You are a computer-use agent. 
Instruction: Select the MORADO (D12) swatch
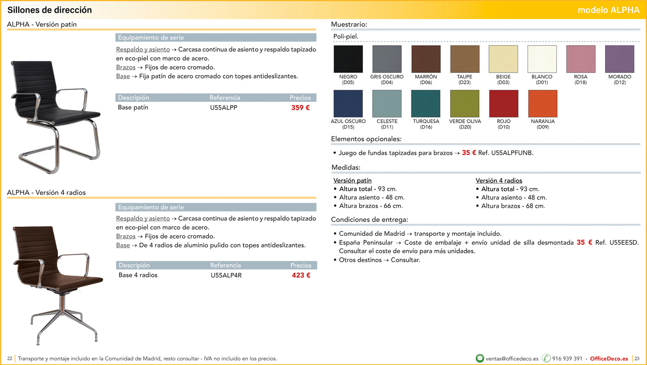point(620,59)
